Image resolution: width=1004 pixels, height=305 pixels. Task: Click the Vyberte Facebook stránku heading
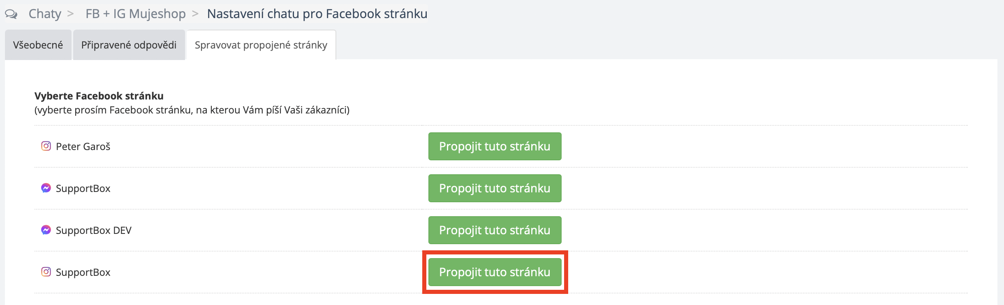(x=99, y=96)
